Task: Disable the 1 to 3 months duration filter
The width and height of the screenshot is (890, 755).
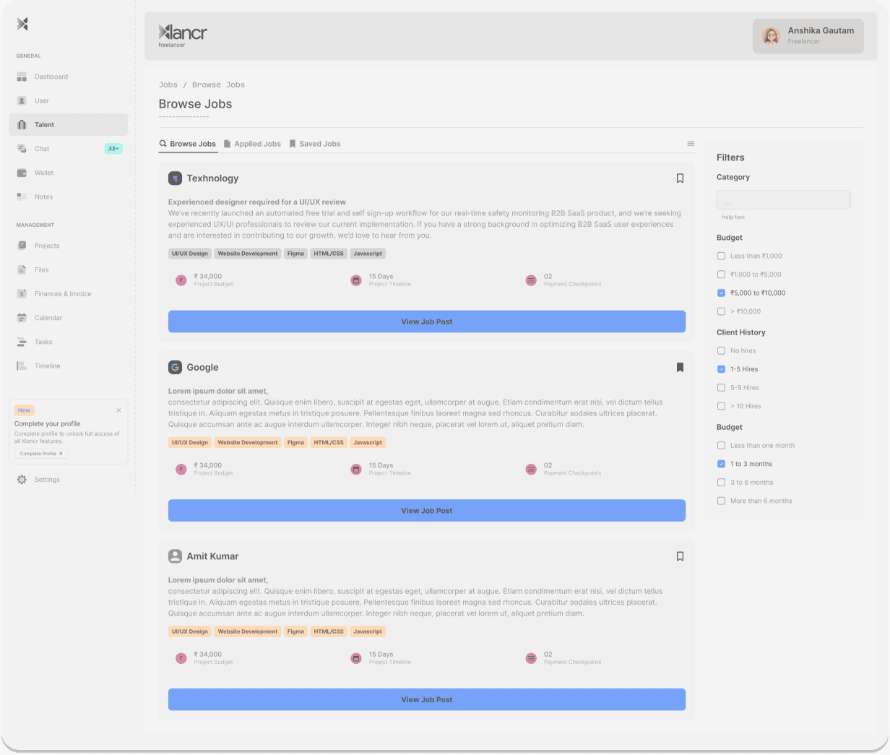Action: tap(721, 464)
